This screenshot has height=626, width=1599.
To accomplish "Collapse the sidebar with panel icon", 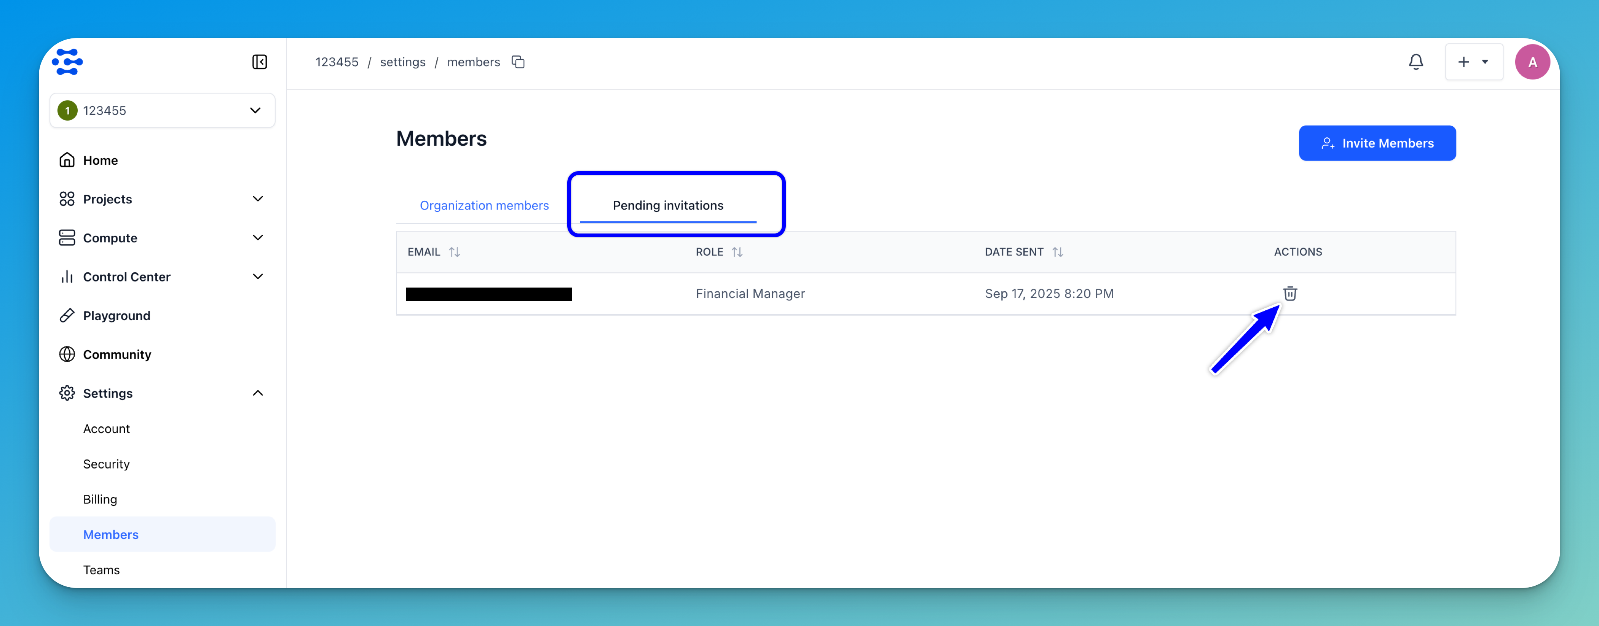I will [x=260, y=62].
